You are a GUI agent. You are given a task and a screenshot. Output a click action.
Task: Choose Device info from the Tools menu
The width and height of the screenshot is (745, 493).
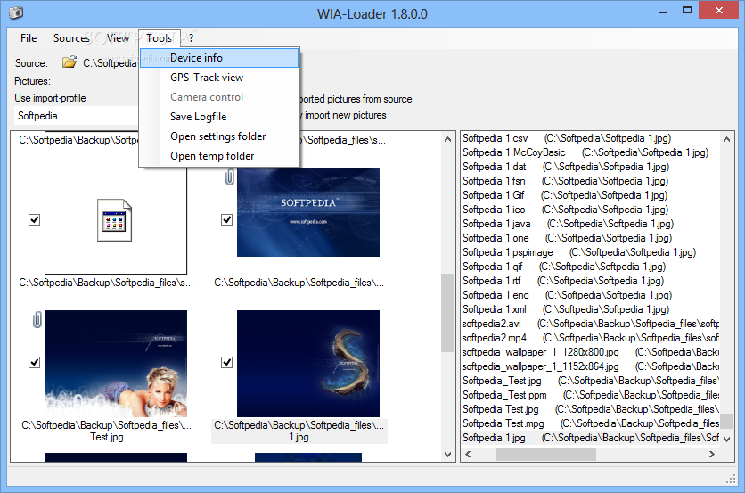[x=219, y=58]
